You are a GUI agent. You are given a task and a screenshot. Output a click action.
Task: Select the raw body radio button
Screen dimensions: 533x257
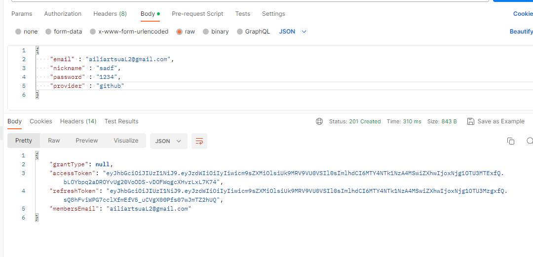[x=180, y=32]
